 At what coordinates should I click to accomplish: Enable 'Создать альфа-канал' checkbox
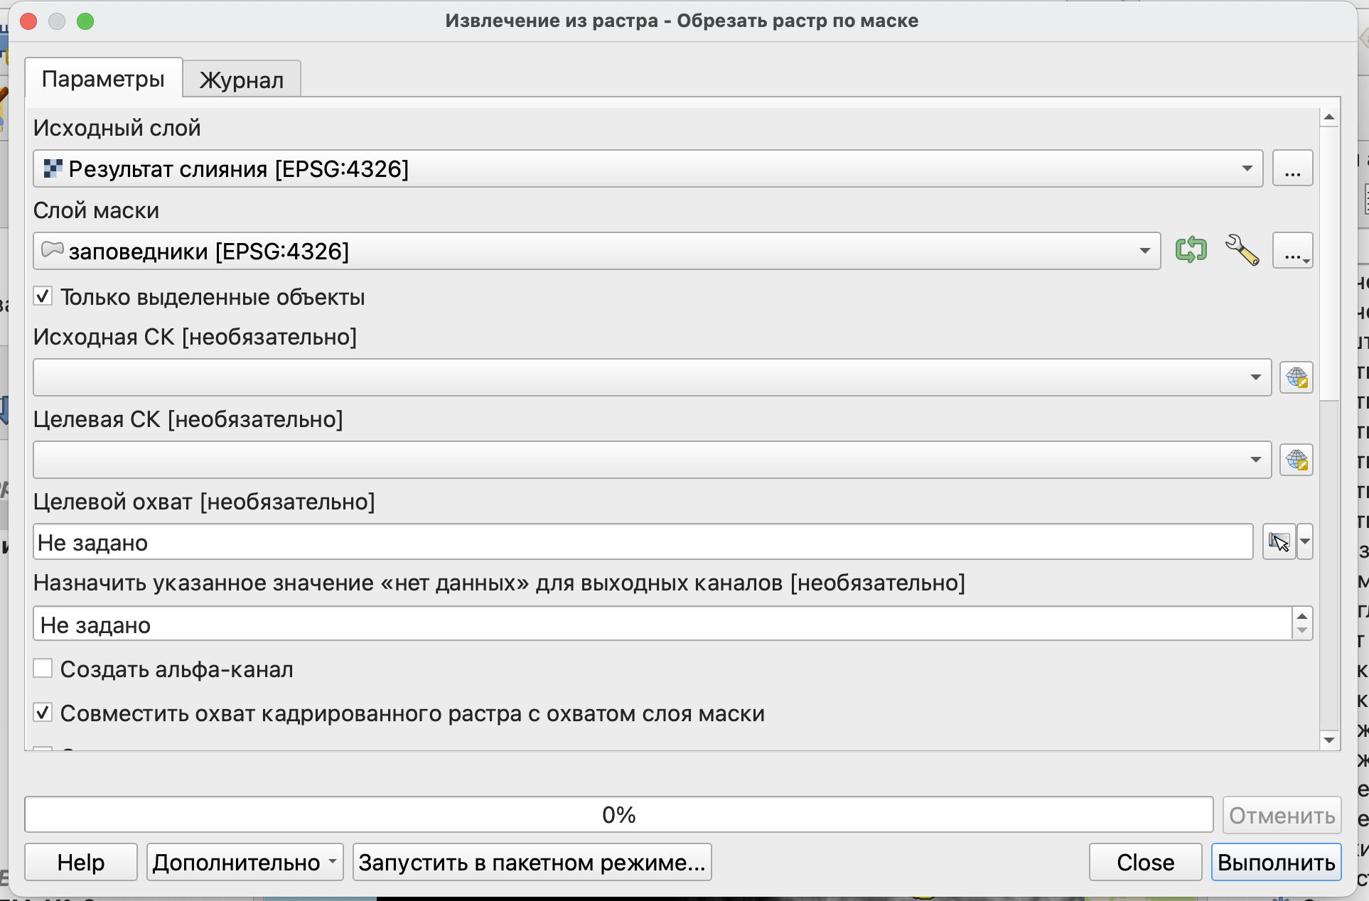point(43,669)
